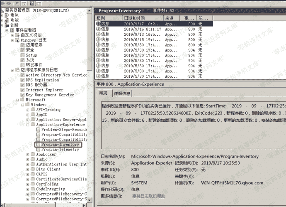Expand the 自定义视图 node
Viewport: 286px width, 207px height.
point(12,35)
